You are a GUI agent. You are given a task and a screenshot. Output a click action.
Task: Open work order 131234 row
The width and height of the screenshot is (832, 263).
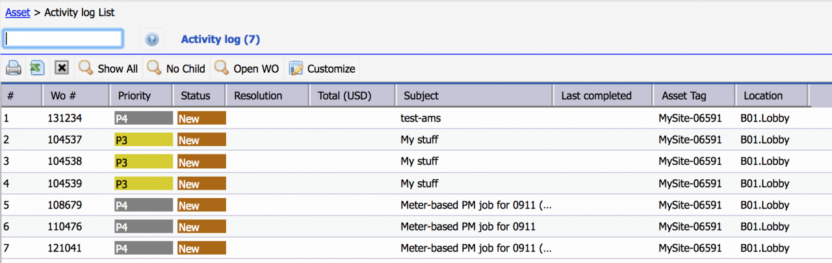pyautogui.click(x=416, y=118)
